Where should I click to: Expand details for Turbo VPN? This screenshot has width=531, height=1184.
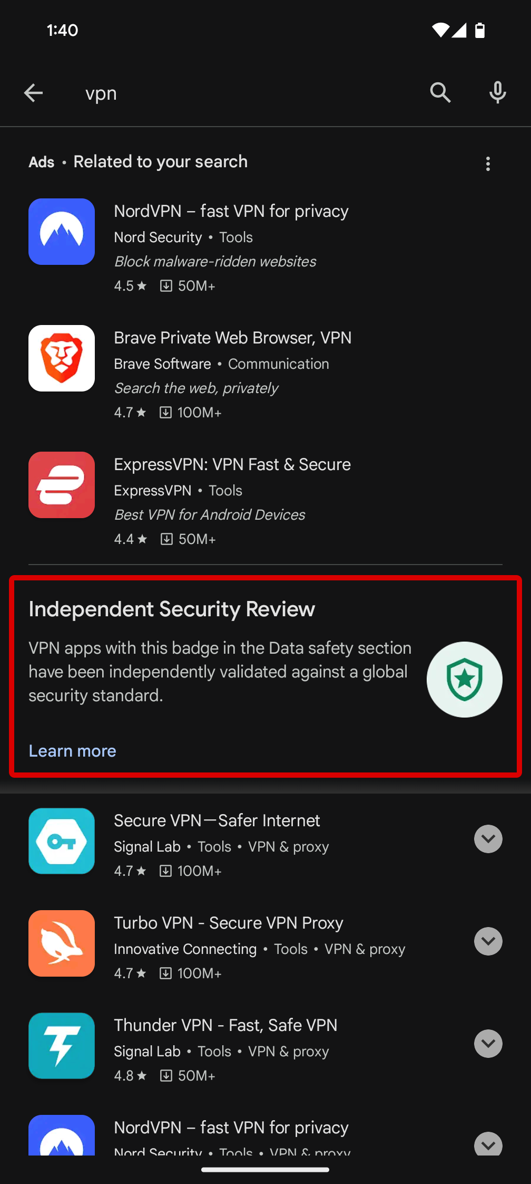coord(488,941)
